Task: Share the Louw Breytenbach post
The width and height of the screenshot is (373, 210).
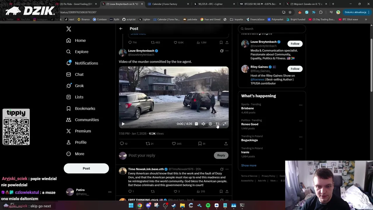Action: click(x=226, y=143)
